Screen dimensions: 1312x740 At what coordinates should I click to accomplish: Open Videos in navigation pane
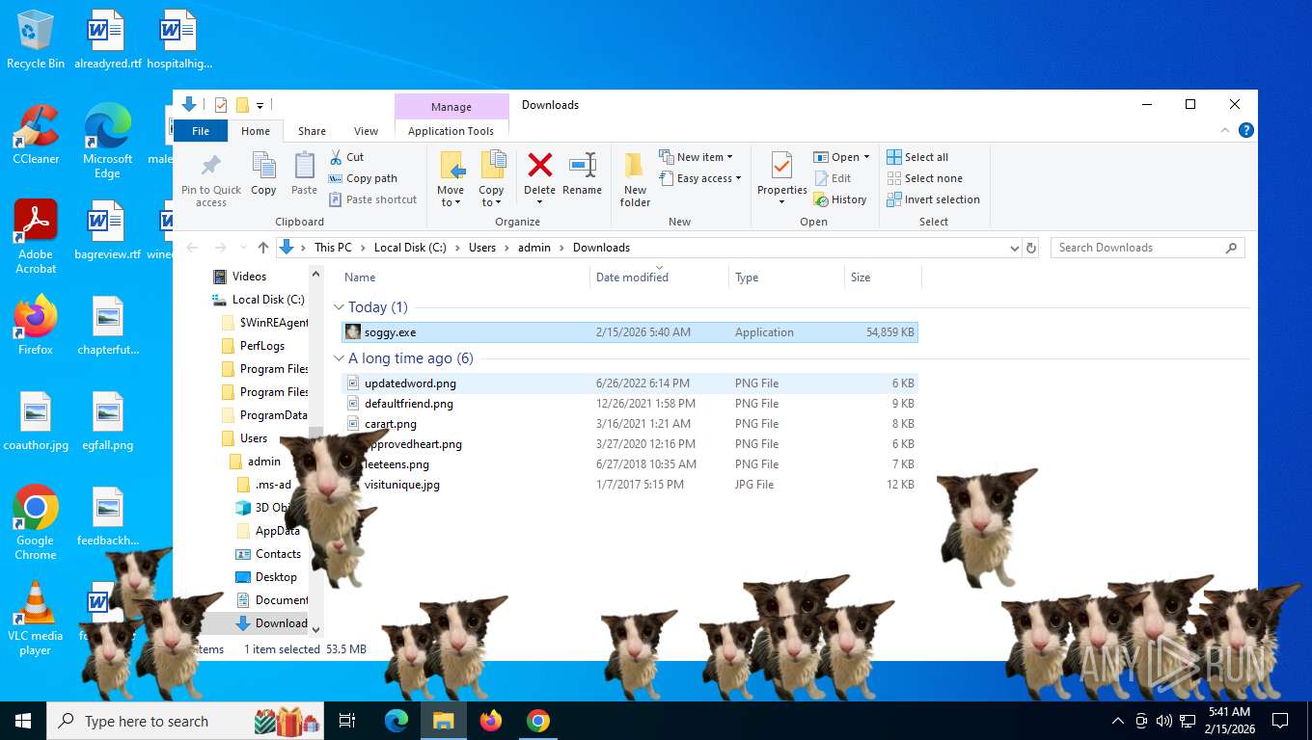tap(249, 277)
